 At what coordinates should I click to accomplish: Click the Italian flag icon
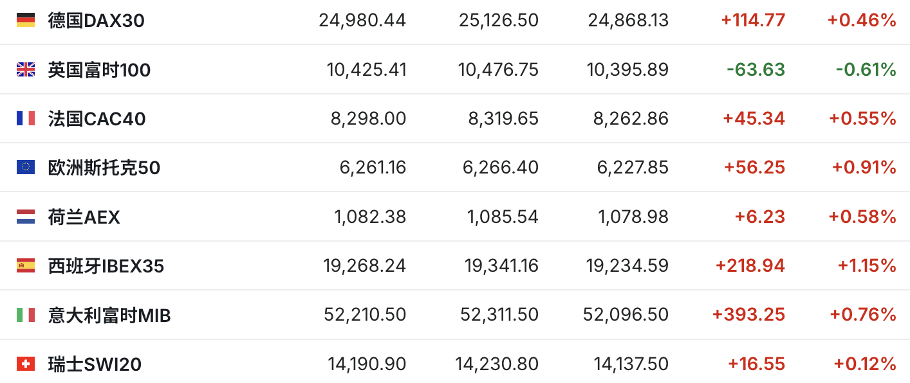(x=26, y=315)
